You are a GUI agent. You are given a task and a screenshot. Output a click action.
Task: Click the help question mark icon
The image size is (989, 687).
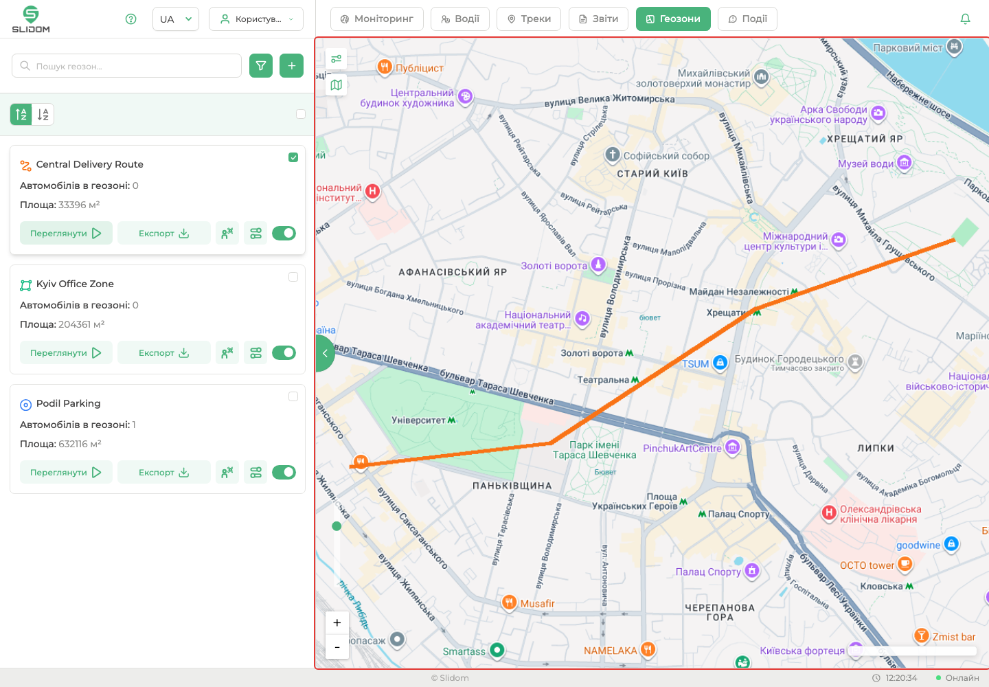pos(131,19)
